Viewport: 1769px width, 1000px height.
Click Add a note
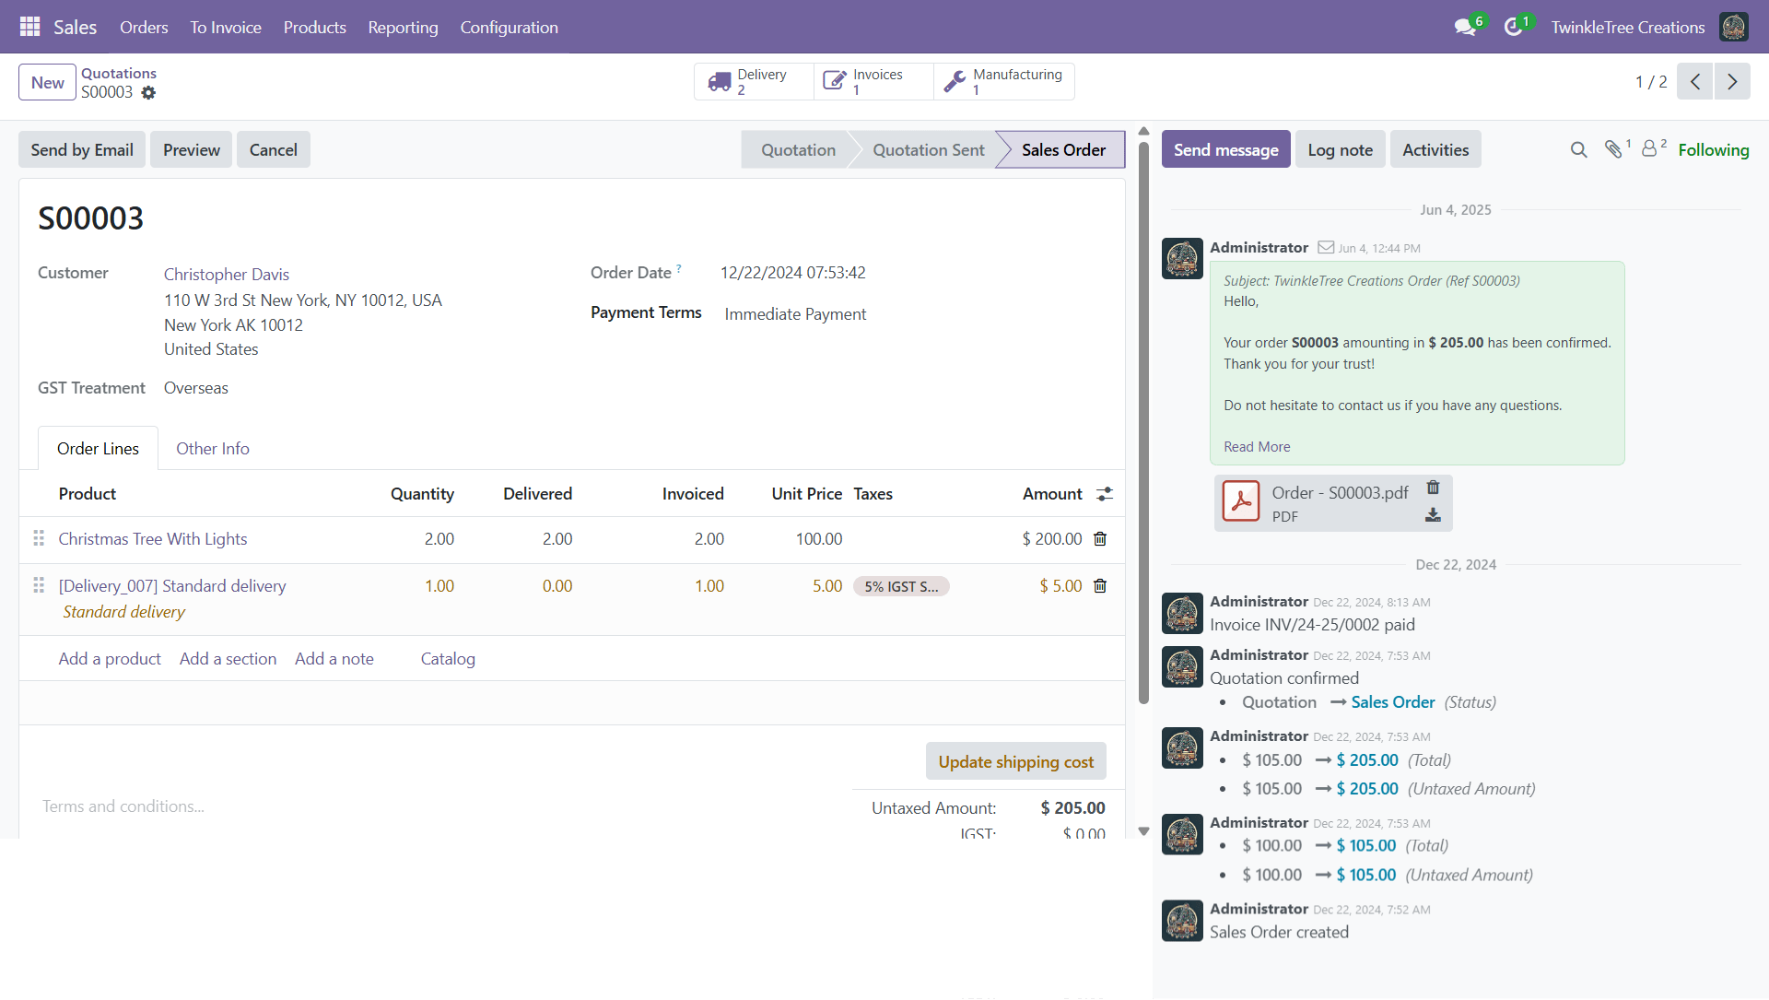point(334,659)
